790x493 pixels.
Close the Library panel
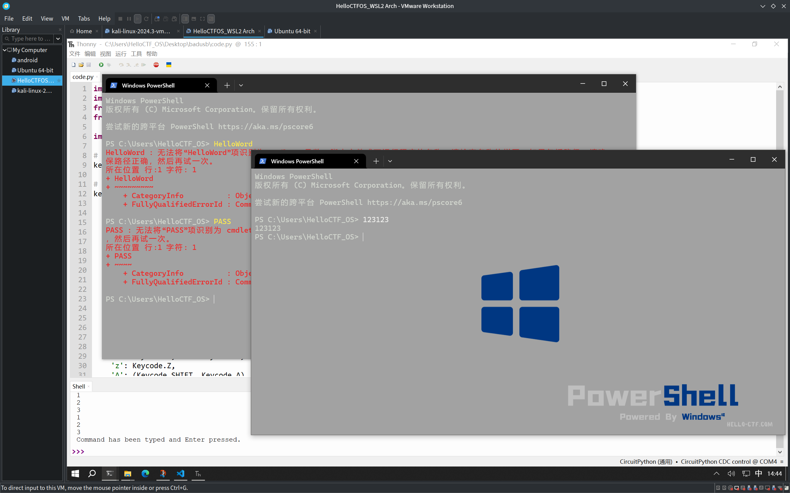coord(60,30)
